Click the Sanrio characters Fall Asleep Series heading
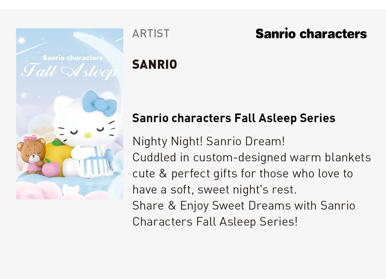Screen dimensions: 386x279 234,118
